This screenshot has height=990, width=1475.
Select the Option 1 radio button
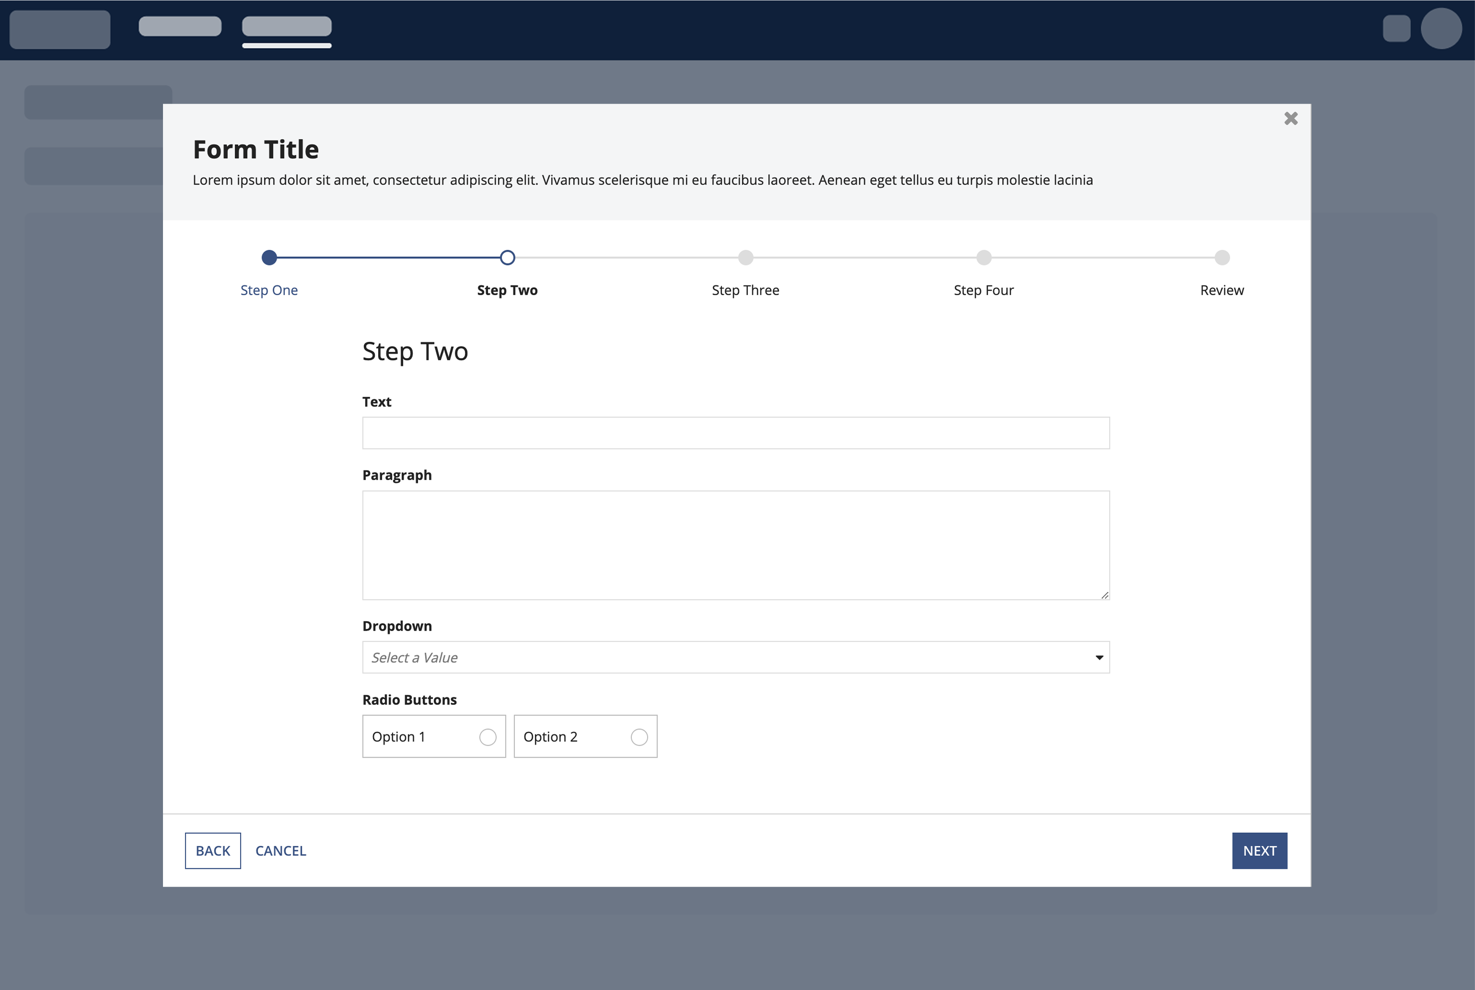pyautogui.click(x=488, y=737)
